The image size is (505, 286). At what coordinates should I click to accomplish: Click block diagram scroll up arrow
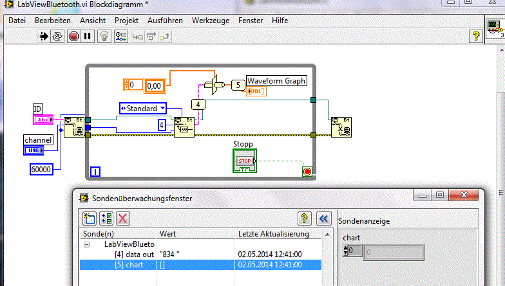click(x=501, y=50)
